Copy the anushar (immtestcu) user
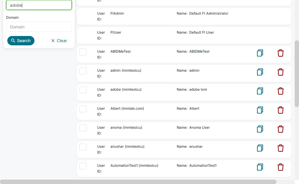 point(260,148)
